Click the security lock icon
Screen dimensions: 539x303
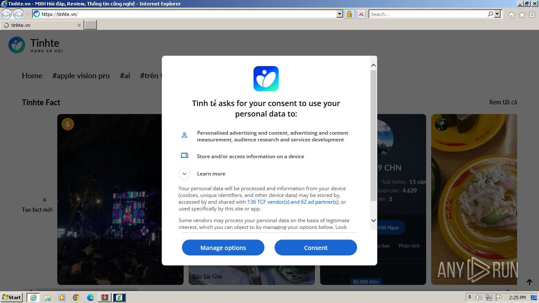pyautogui.click(x=349, y=14)
